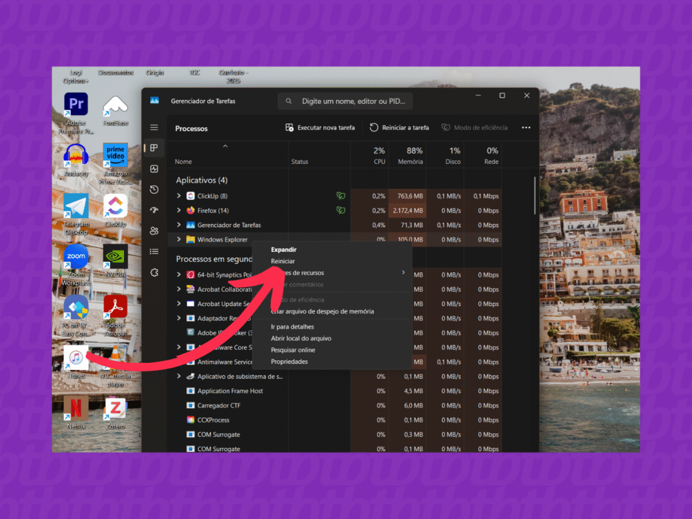Open Amazon Prime Video desktop icon

tap(116, 164)
